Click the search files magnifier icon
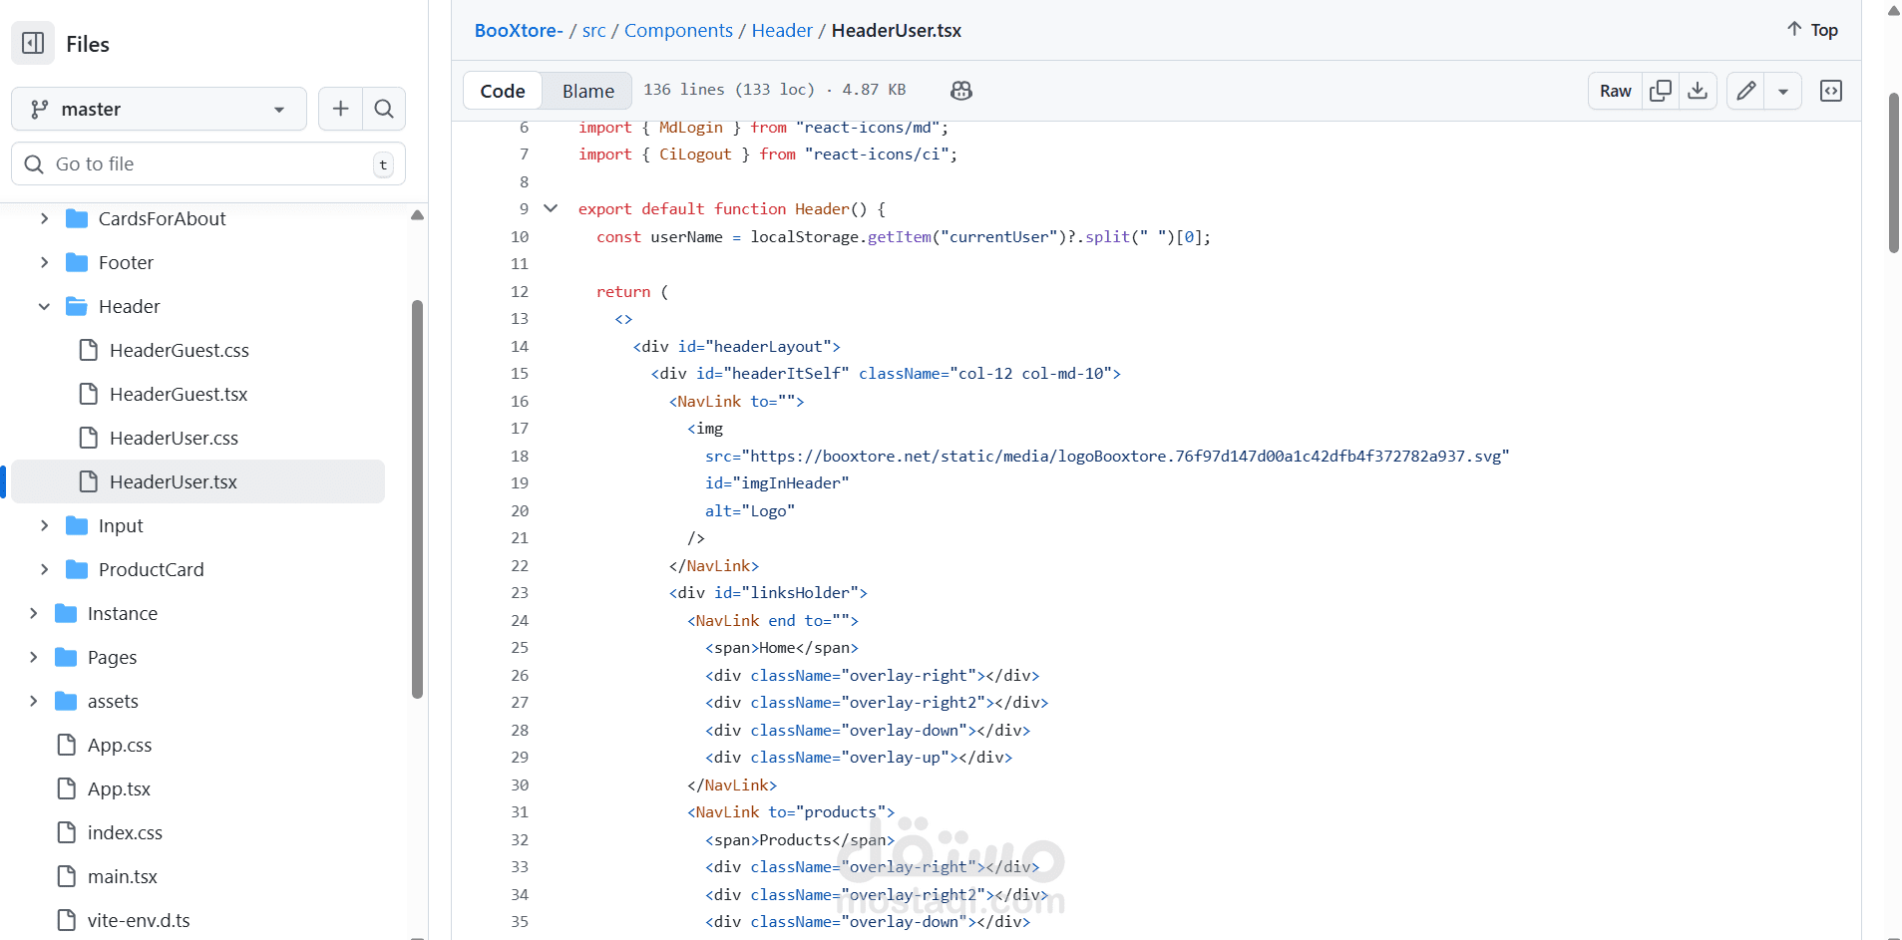The image size is (1902, 940). (x=384, y=109)
